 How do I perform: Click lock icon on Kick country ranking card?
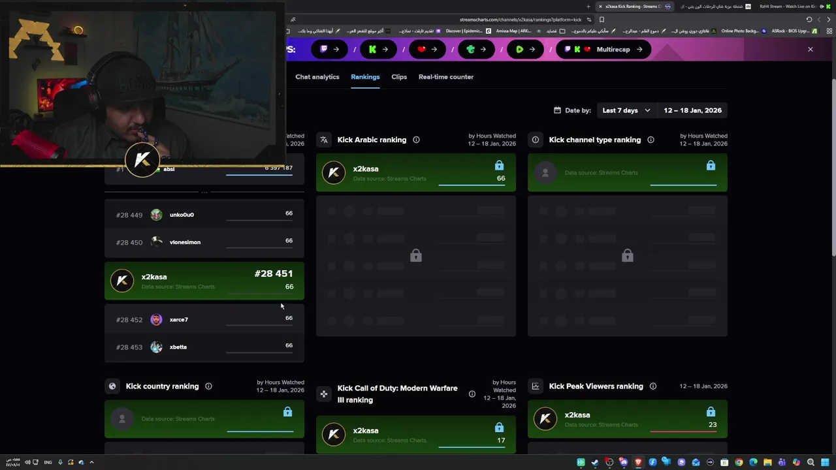[x=287, y=412]
